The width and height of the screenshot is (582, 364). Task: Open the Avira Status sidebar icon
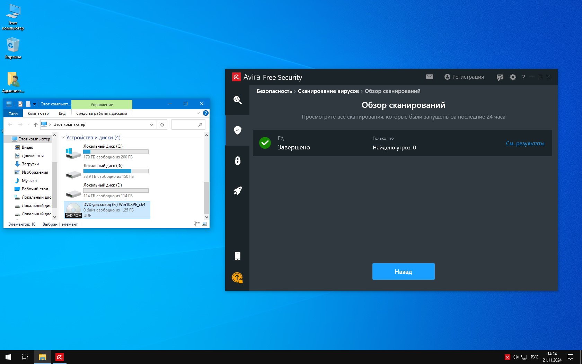pos(237,100)
